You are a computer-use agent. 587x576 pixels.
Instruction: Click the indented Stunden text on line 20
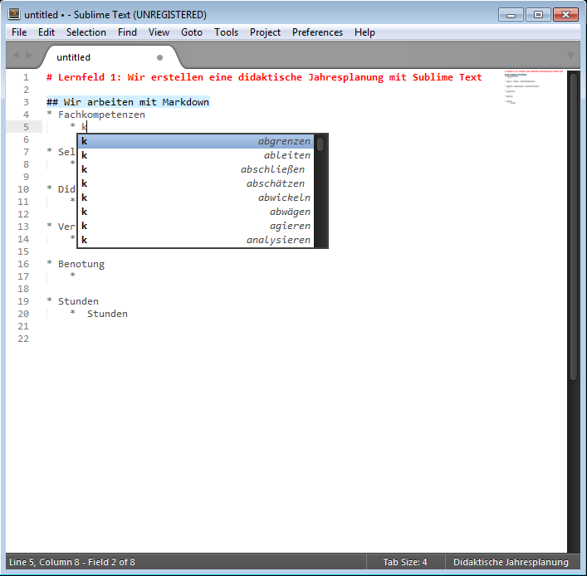pyautogui.click(x=107, y=314)
